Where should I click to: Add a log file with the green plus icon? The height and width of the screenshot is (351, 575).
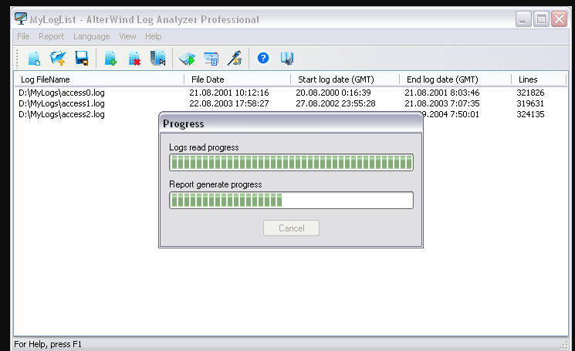[x=110, y=59]
